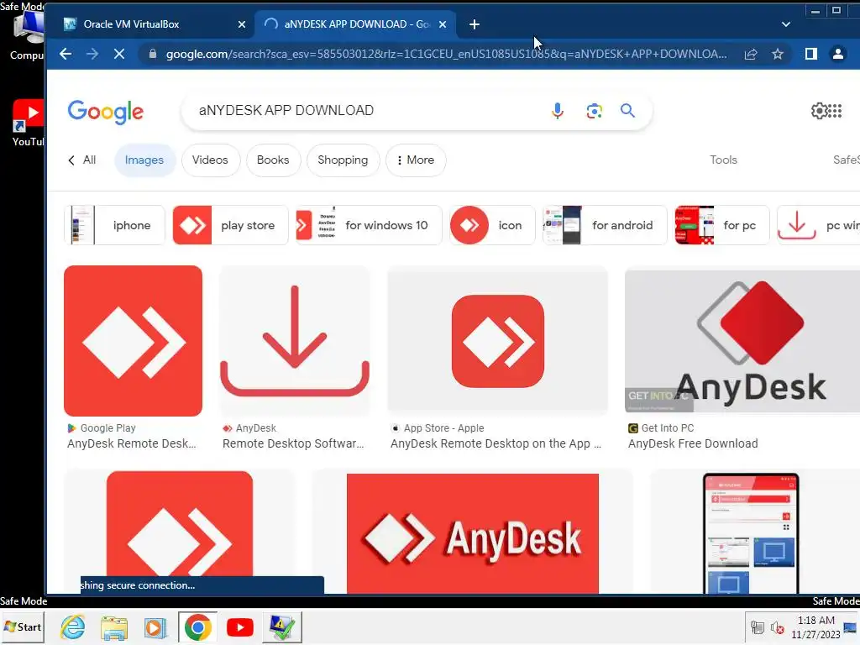Open AnyDesk Remote Desktop on the App link
Viewport: 860px width, 645px height.
tap(496, 443)
